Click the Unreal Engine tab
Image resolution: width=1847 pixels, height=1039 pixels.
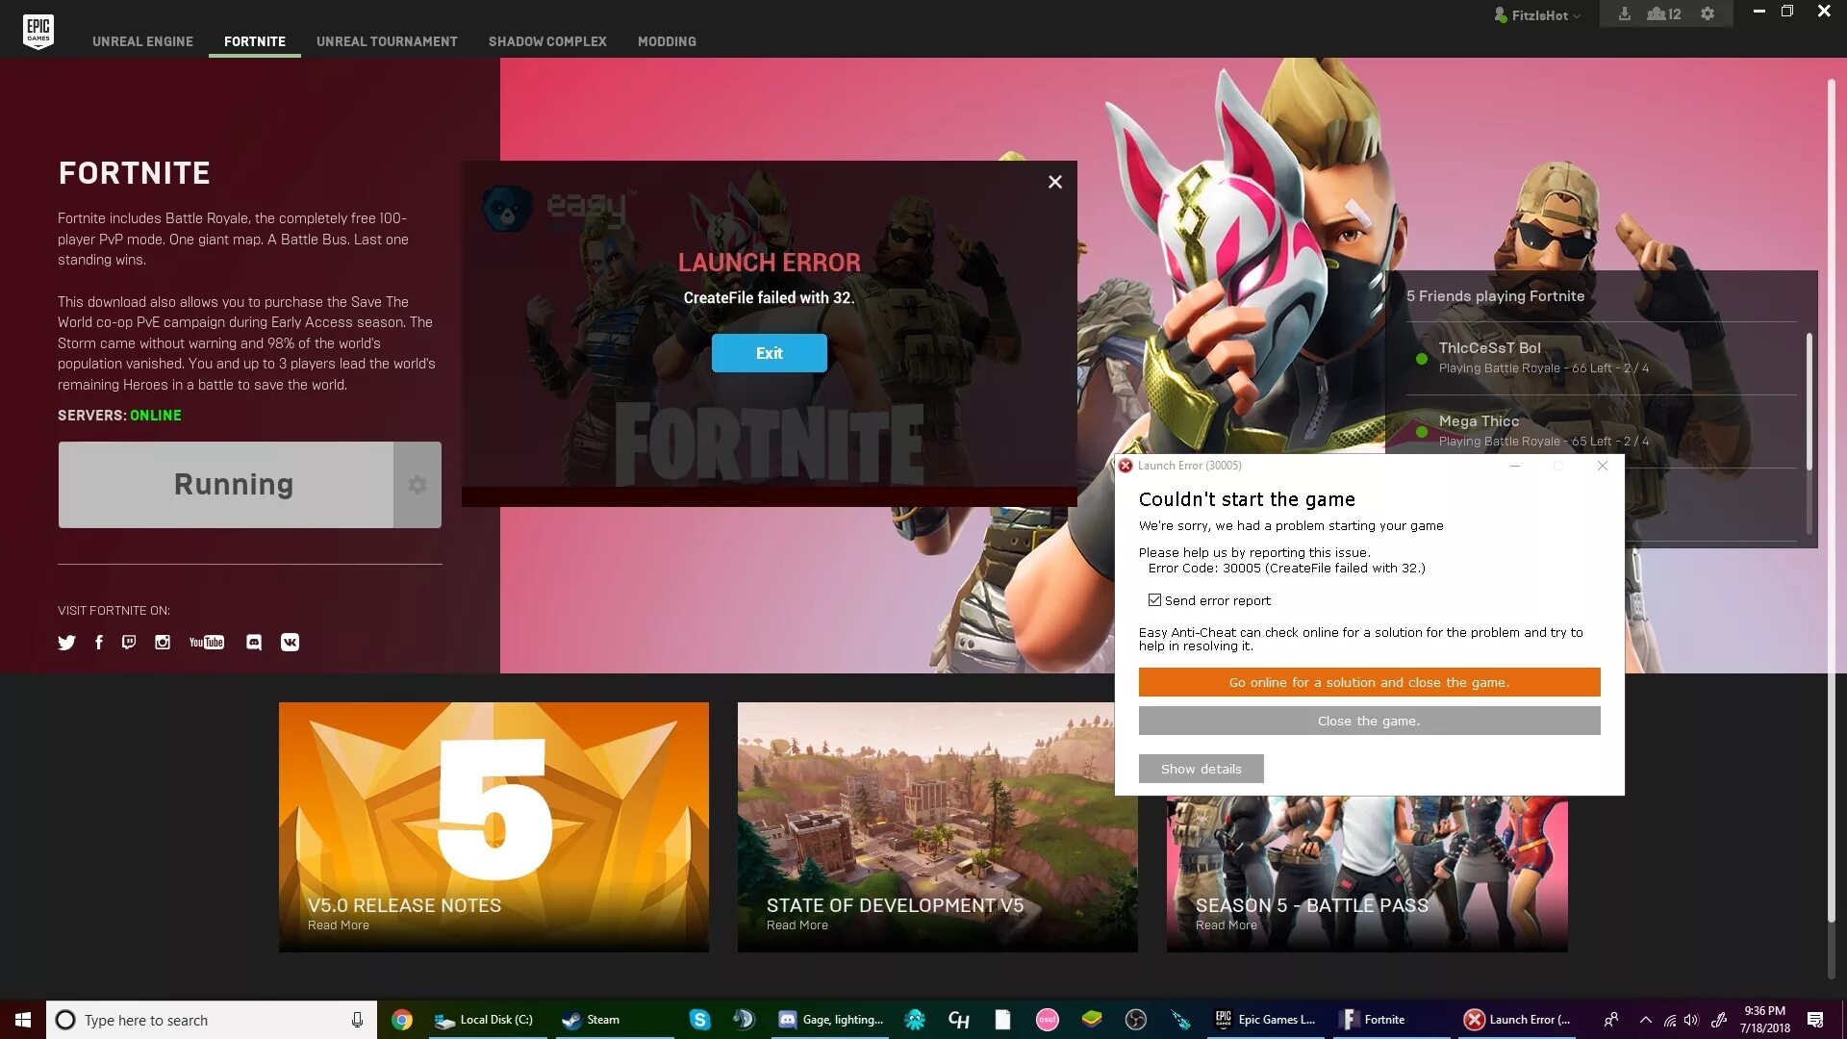pos(142,40)
